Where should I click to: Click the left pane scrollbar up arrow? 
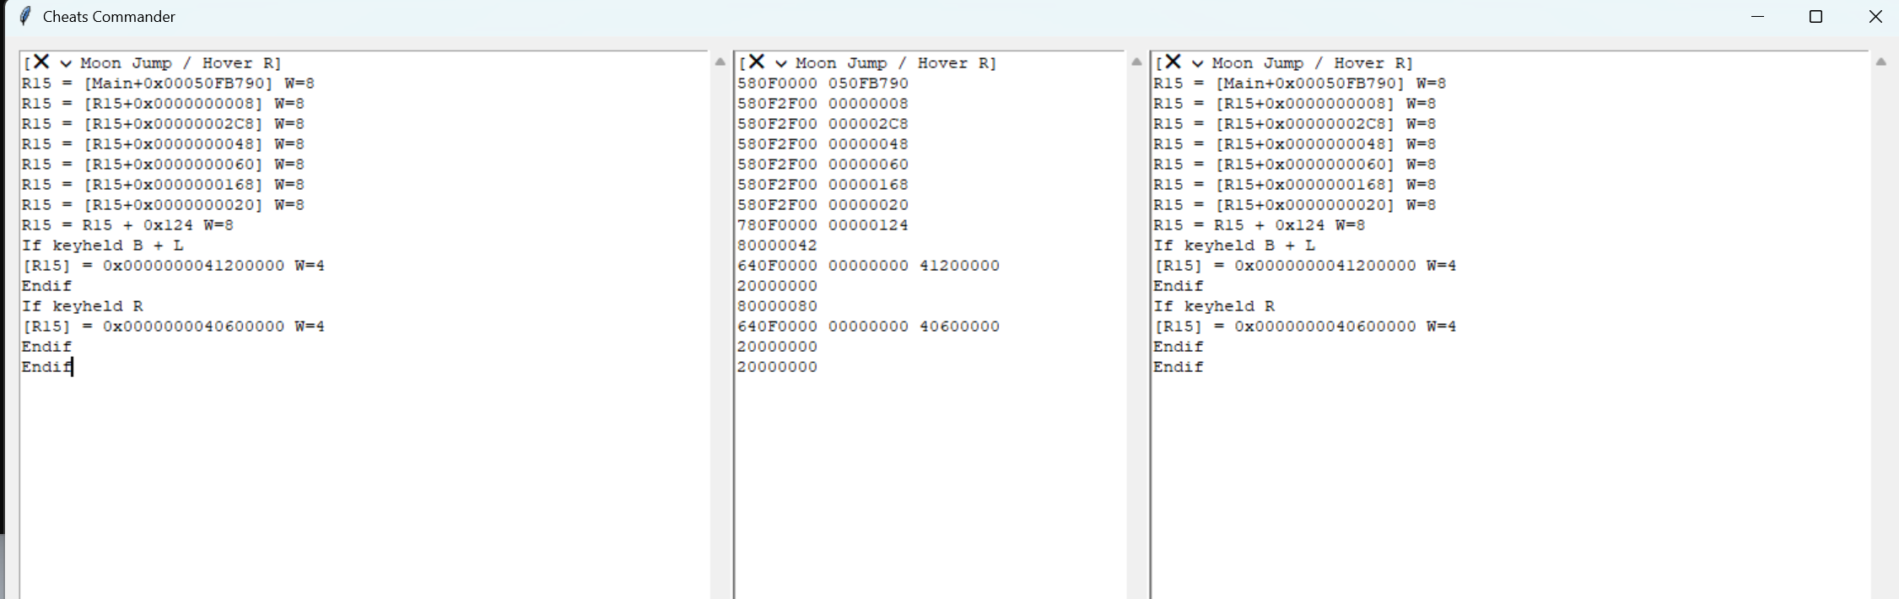[x=720, y=62]
